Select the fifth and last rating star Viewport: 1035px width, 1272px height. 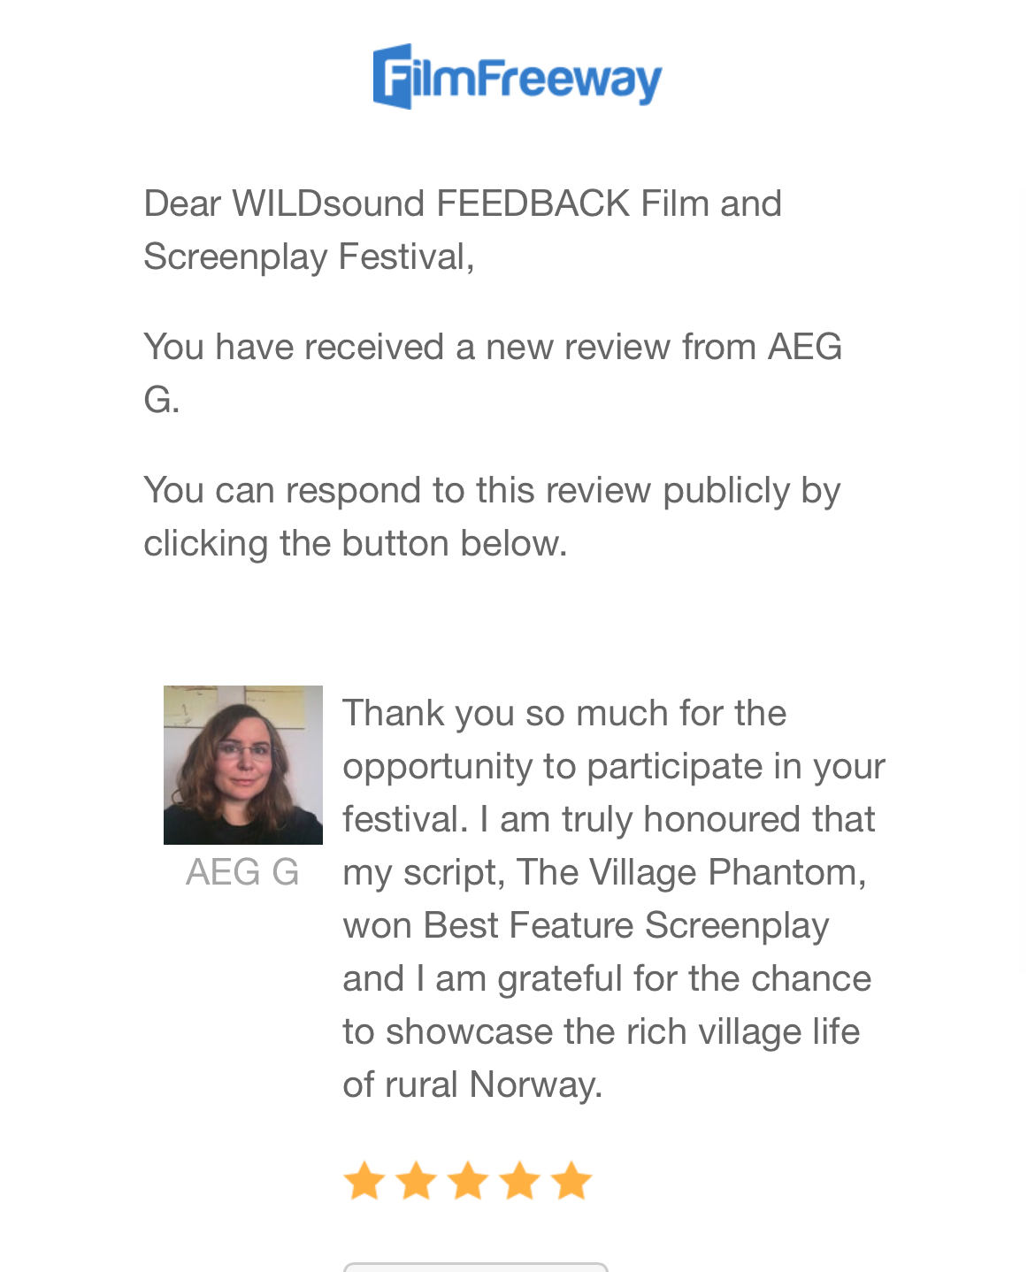[571, 1181]
